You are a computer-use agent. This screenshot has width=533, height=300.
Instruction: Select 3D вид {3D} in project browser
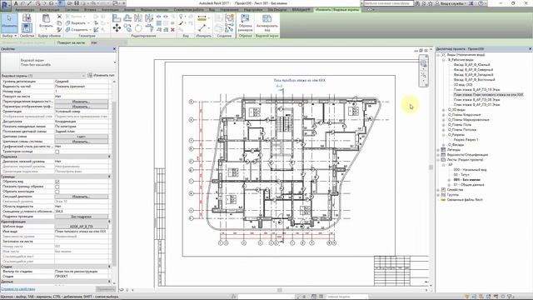(463, 85)
